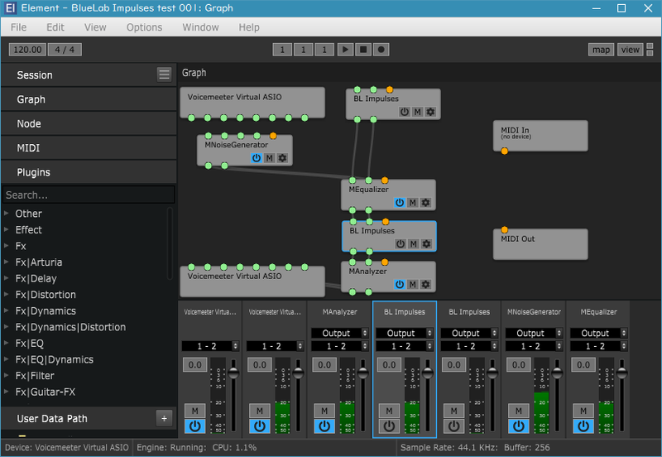Open settings gear on selected BL Impulses node
The height and width of the screenshot is (457, 662).
426,243
